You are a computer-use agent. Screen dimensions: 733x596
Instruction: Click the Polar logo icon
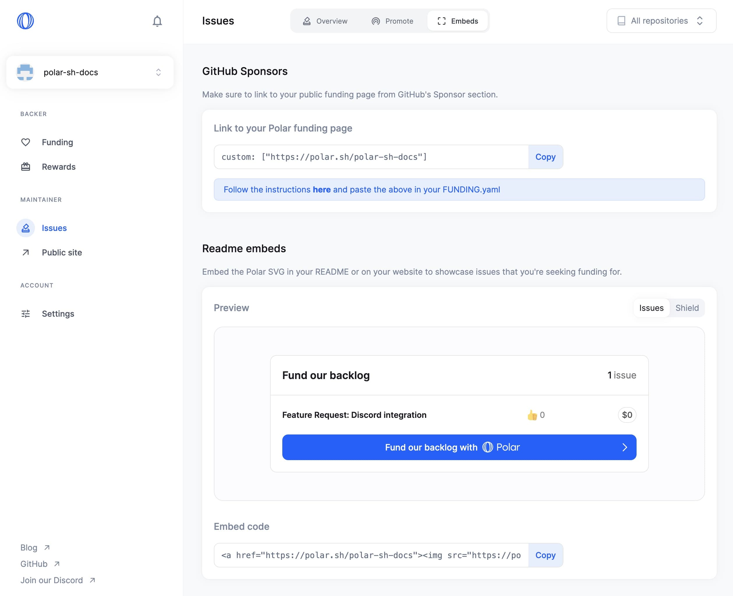pos(25,21)
